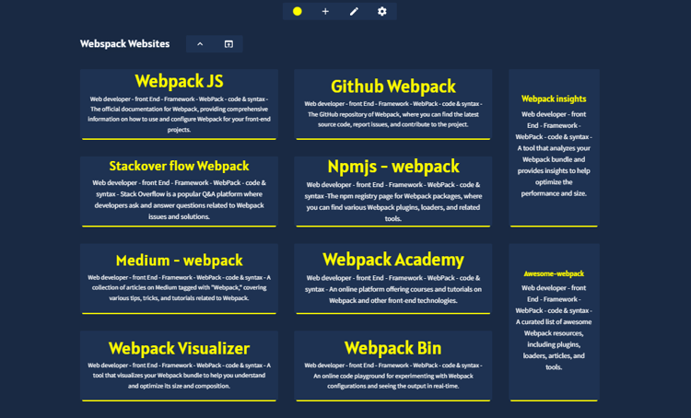Open the Github Webpack card
Screen dimensions: 691x418
pos(393,104)
